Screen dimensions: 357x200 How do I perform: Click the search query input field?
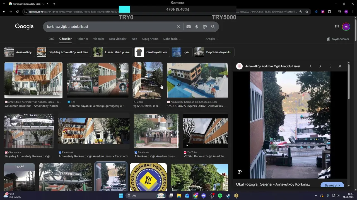pos(110,27)
